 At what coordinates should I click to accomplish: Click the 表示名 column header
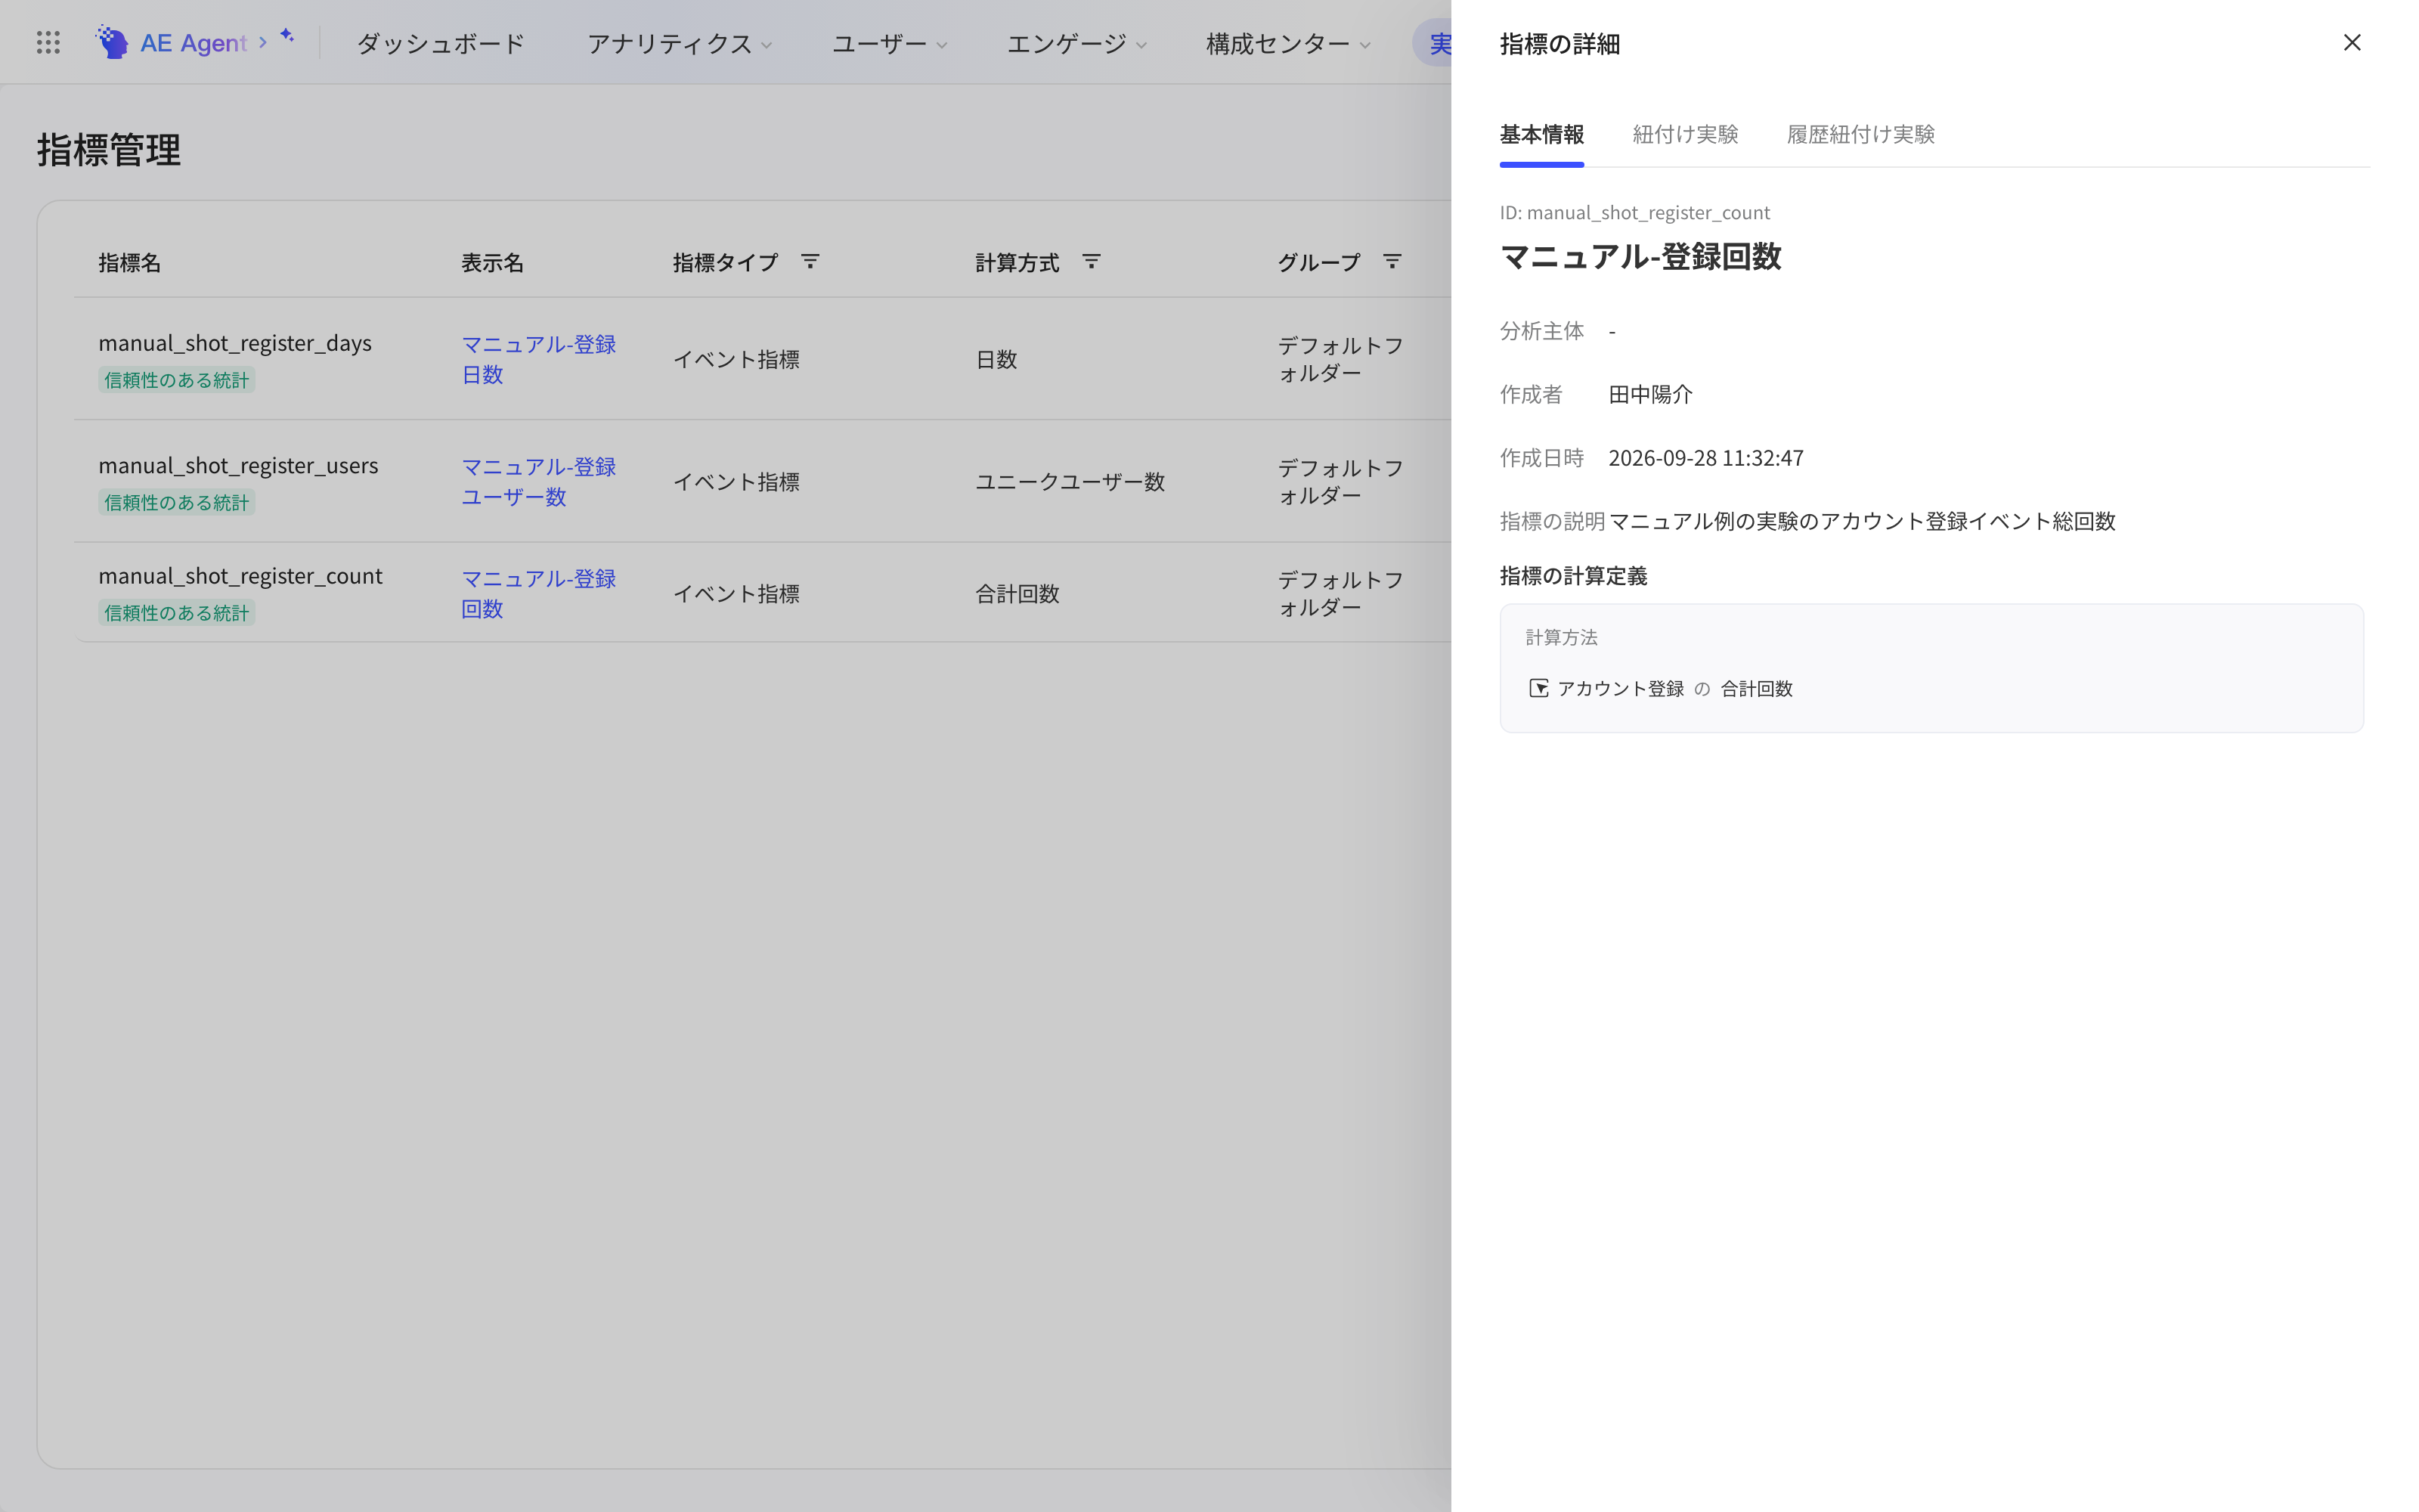coord(493,262)
